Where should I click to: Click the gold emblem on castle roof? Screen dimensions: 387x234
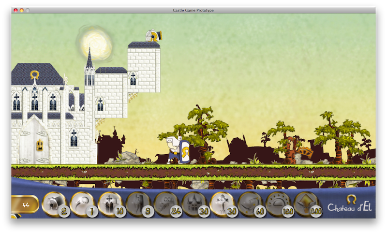click(34, 74)
